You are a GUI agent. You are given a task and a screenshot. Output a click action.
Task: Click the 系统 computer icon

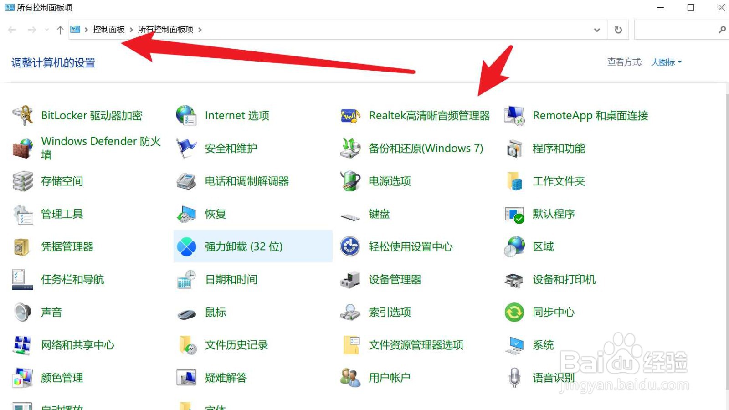click(514, 345)
